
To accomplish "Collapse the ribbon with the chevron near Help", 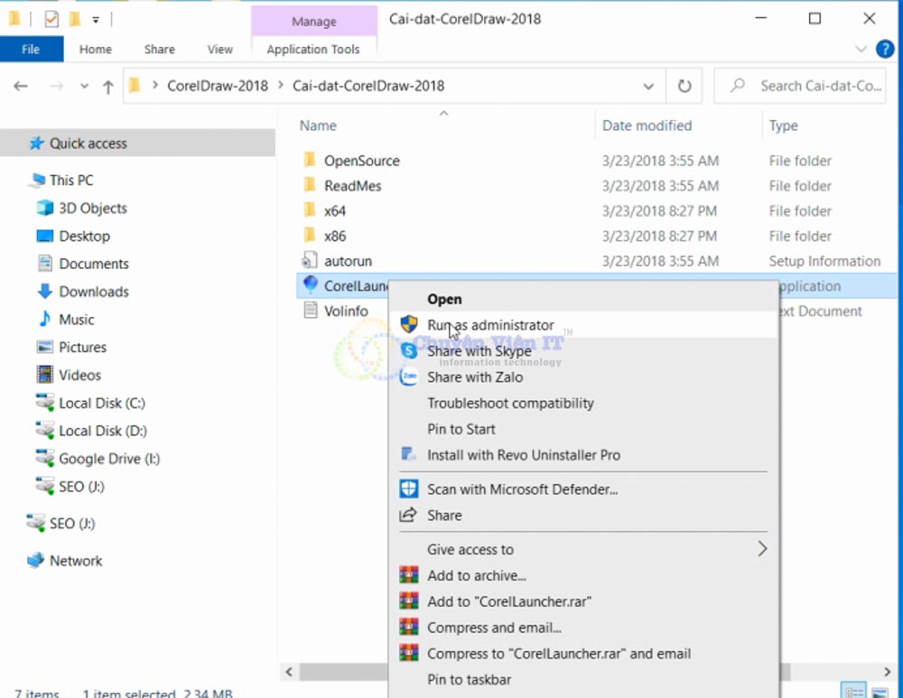I will 861,50.
